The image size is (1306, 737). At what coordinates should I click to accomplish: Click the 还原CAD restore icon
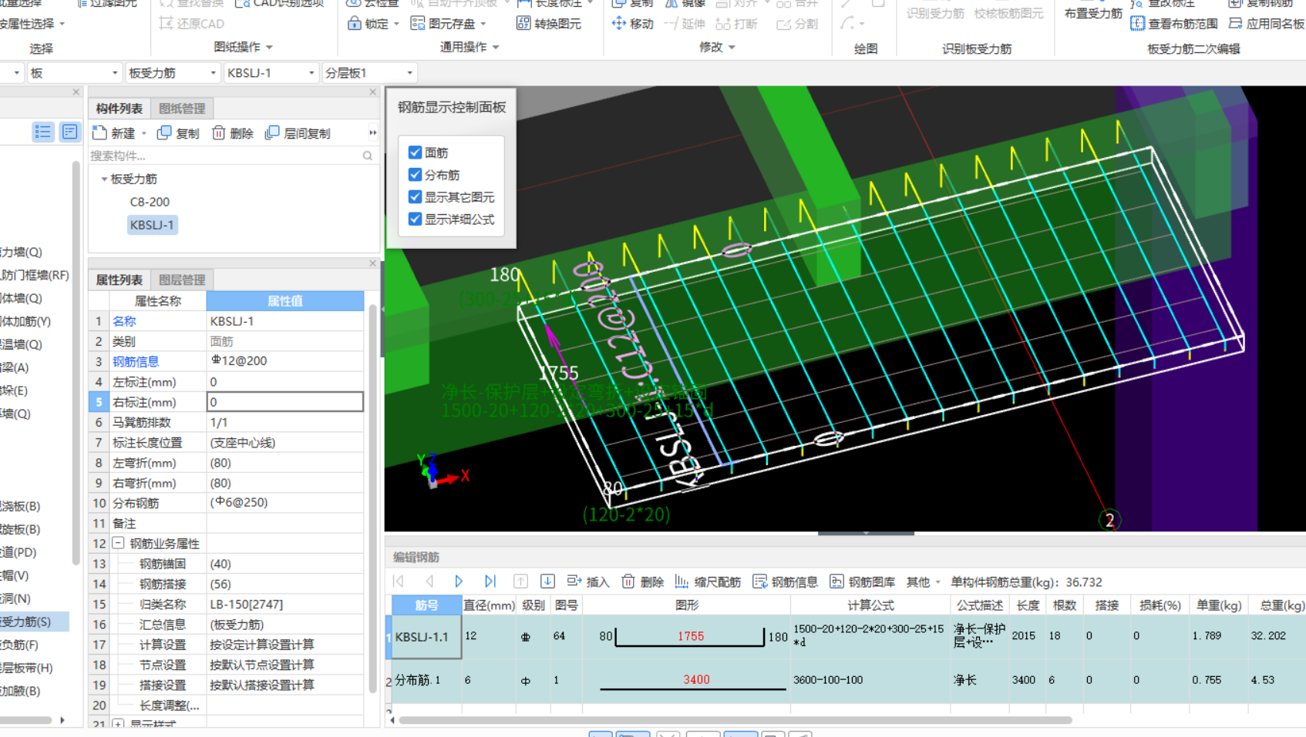coord(166,23)
